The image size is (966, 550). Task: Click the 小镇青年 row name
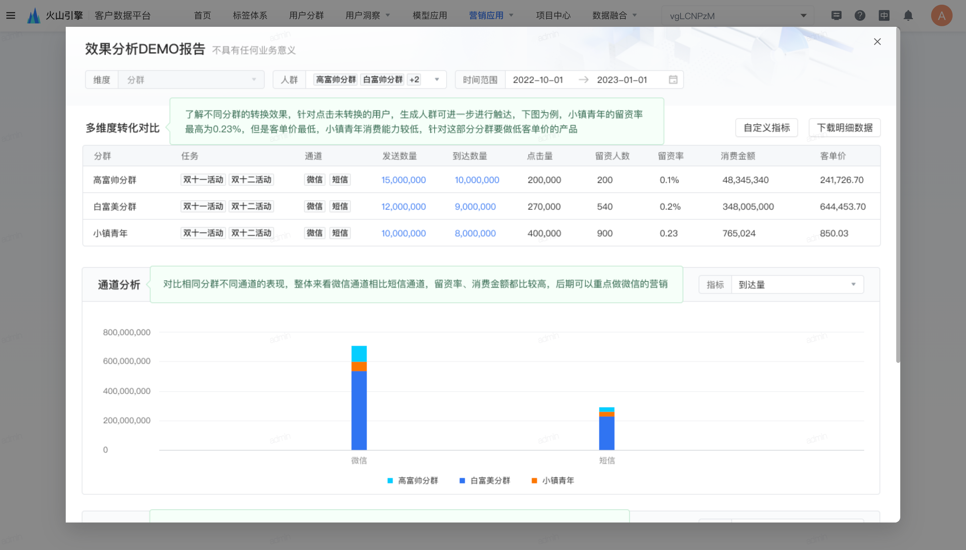coord(110,233)
